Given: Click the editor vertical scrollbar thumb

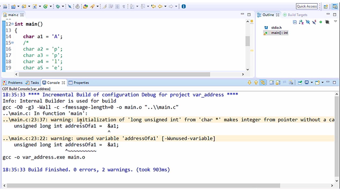Looking at the screenshot, I should [248, 41].
